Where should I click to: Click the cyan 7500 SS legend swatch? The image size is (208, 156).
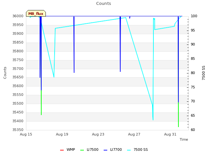(129, 150)
